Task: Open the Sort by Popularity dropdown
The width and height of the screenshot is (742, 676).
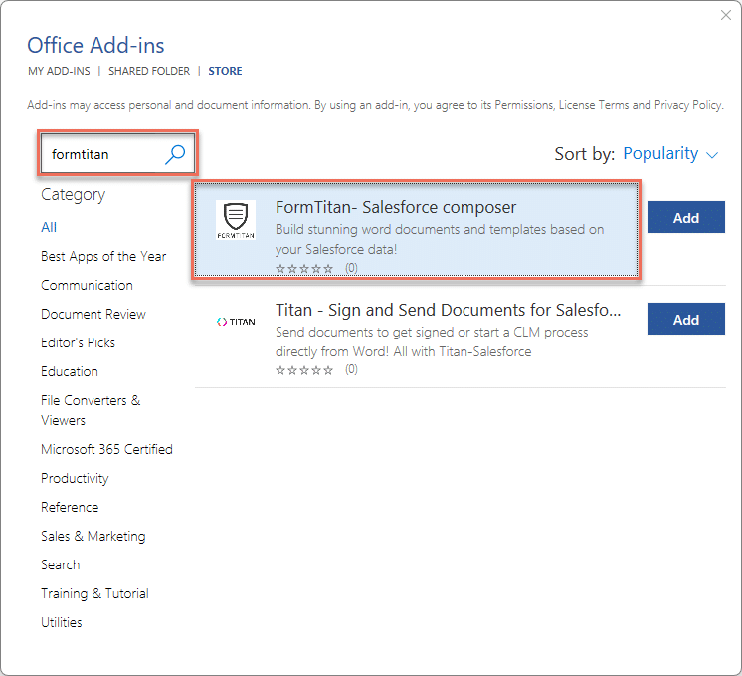Action: click(670, 154)
